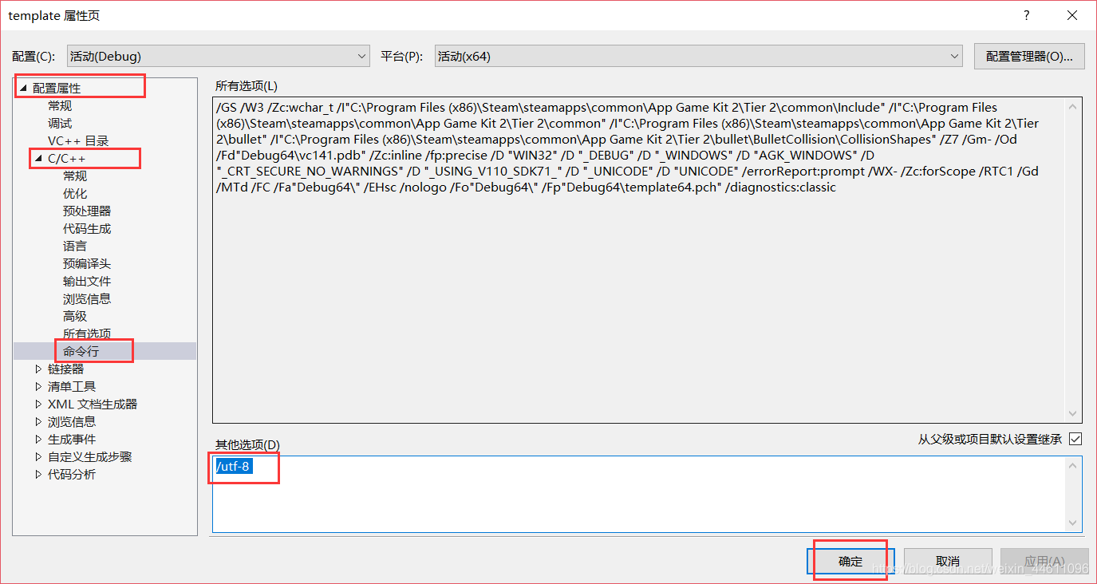The image size is (1097, 584).
Task: Select the 代码生成 tree item
Action: click(x=87, y=229)
